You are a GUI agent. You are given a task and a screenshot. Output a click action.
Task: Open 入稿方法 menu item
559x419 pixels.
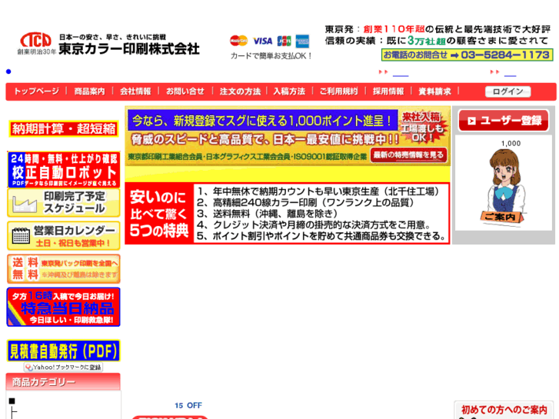[289, 91]
